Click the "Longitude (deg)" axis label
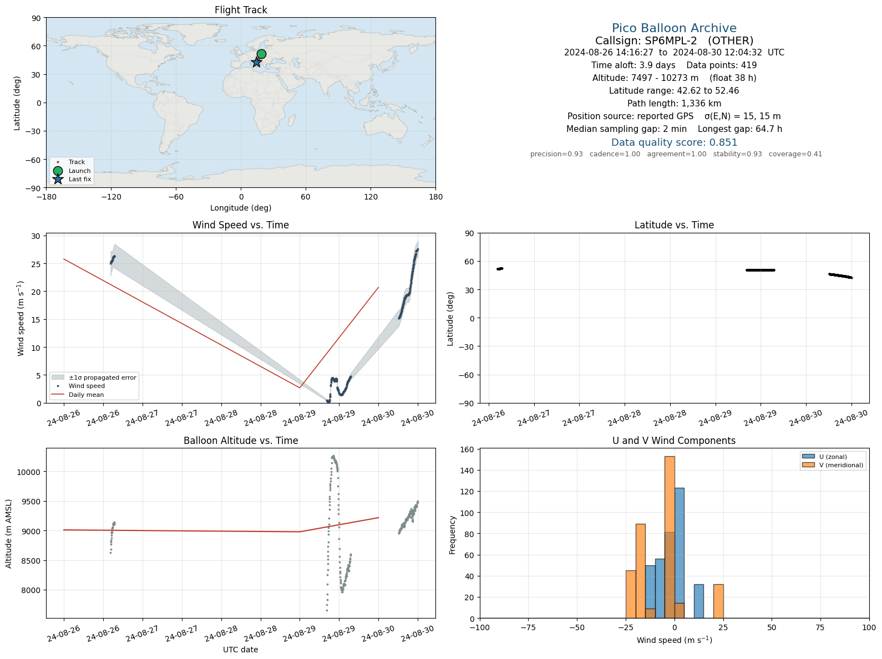The image size is (882, 659). coord(241,208)
